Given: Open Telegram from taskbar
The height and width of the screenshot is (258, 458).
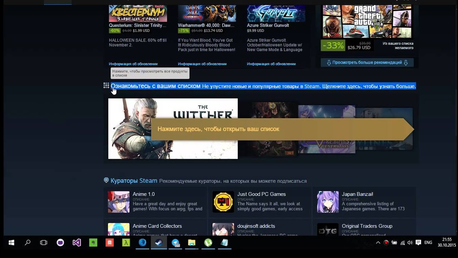Looking at the screenshot, I should [175, 243].
